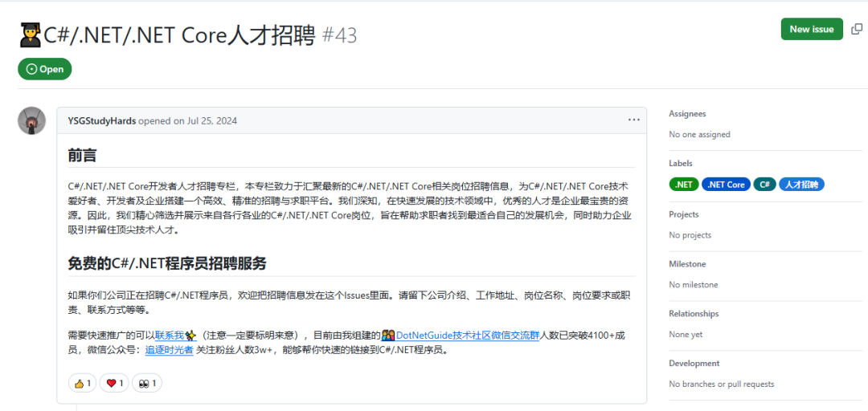Open the YSGStudyHards username link

click(102, 120)
